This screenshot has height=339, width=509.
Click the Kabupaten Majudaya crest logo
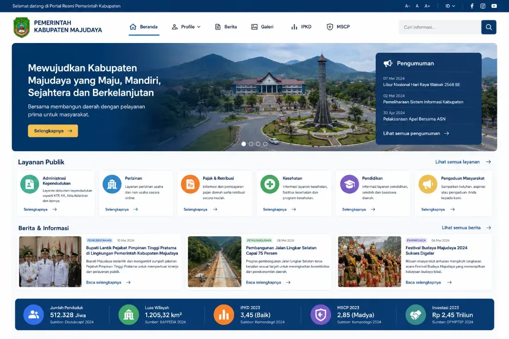(21, 27)
